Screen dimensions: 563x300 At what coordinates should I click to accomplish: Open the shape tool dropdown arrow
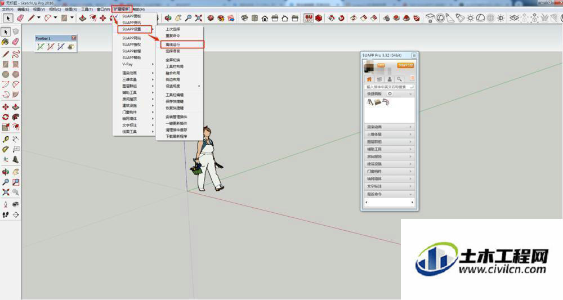[x=72, y=18]
